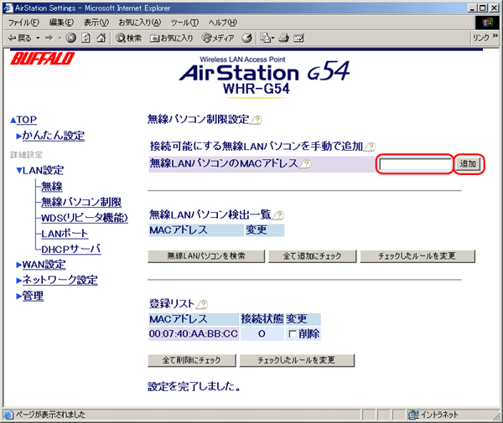Viewport: 503px width, 423px height.
Task: Click チェックしたルールを変更 under the registered list
Action: click(297, 360)
